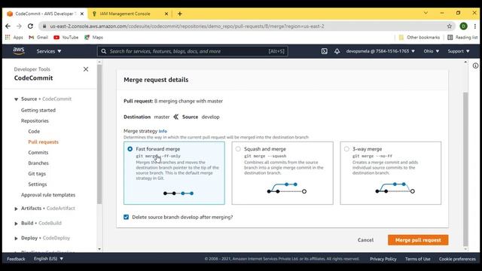Toggle Delete source branch develop checkbox
Screen dimensions: 482x271
tap(126, 217)
